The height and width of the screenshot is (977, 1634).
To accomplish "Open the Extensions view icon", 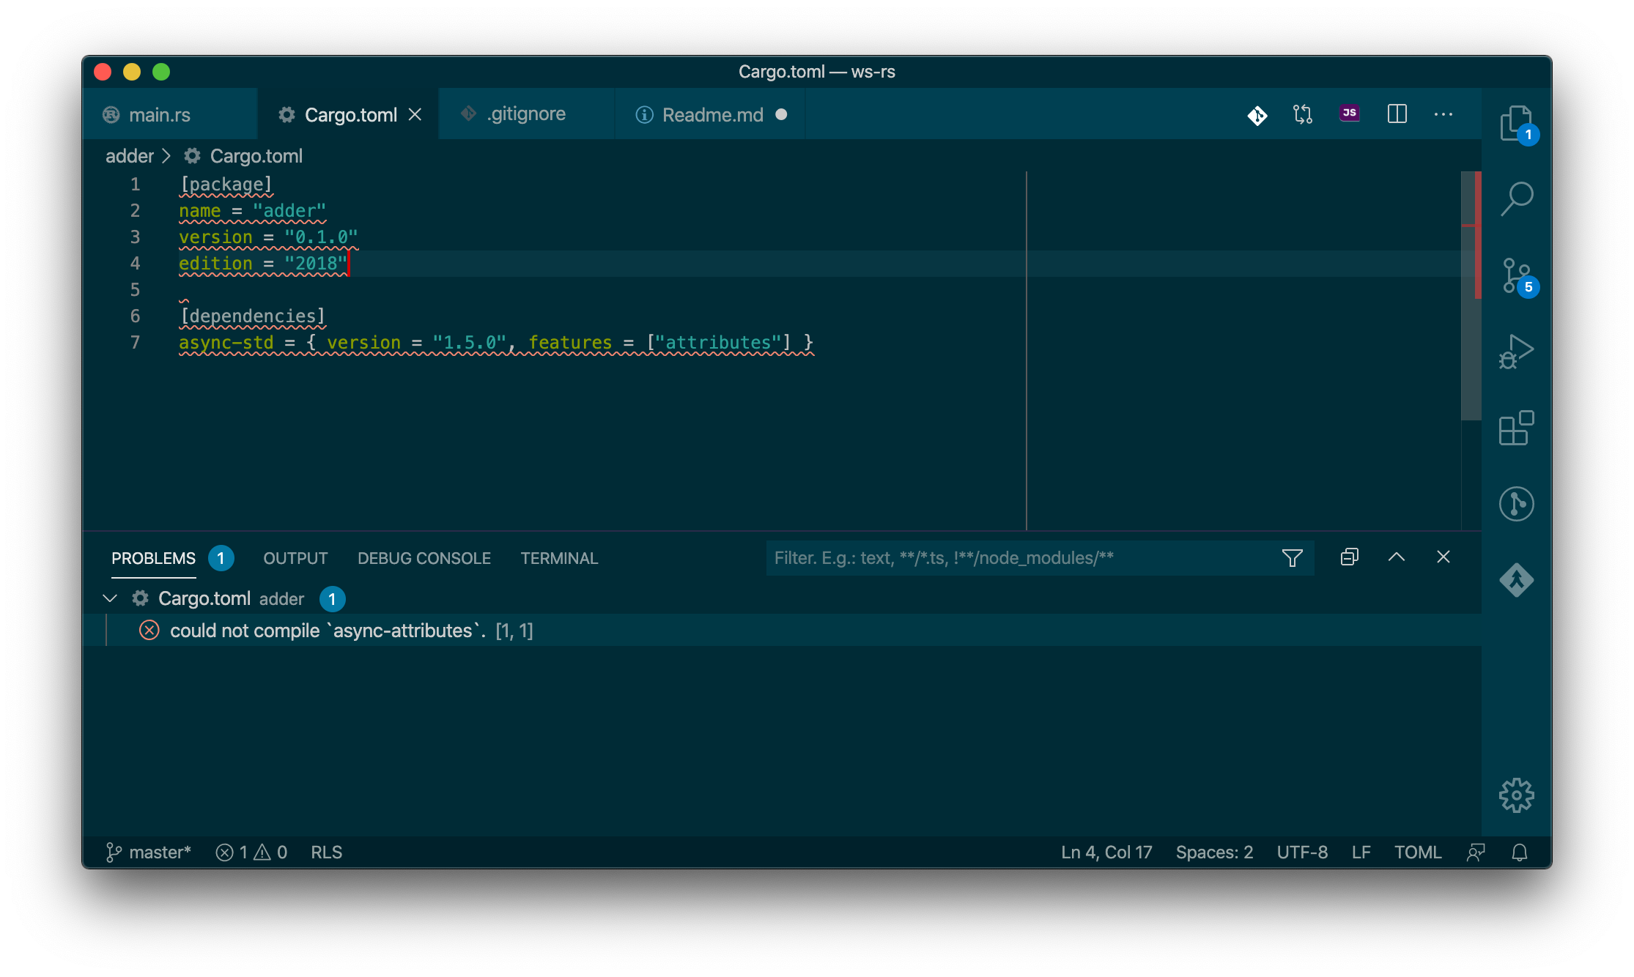I will 1515,428.
